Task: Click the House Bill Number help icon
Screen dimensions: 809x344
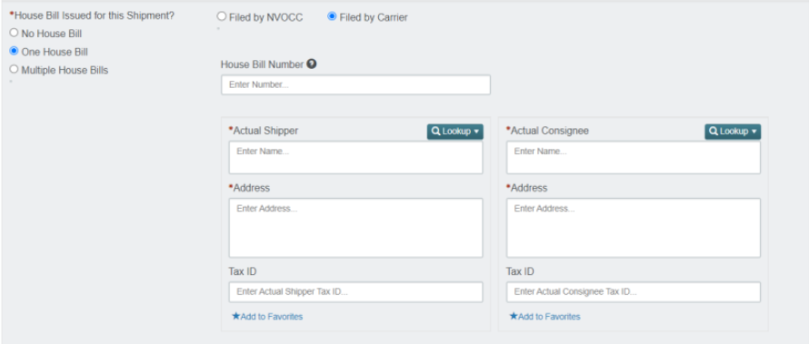Action: 311,64
